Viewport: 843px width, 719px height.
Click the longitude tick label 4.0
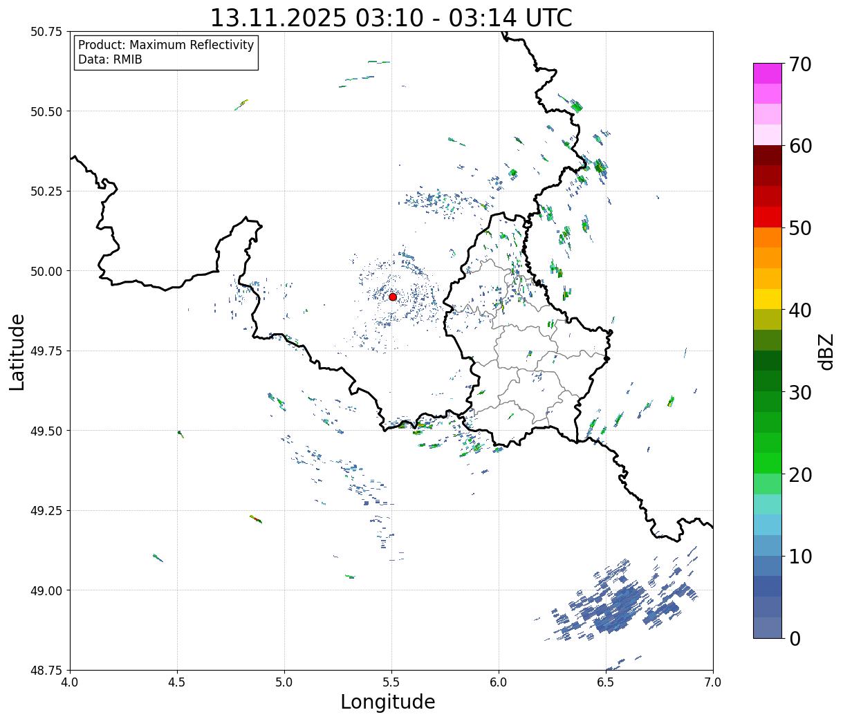pos(70,682)
